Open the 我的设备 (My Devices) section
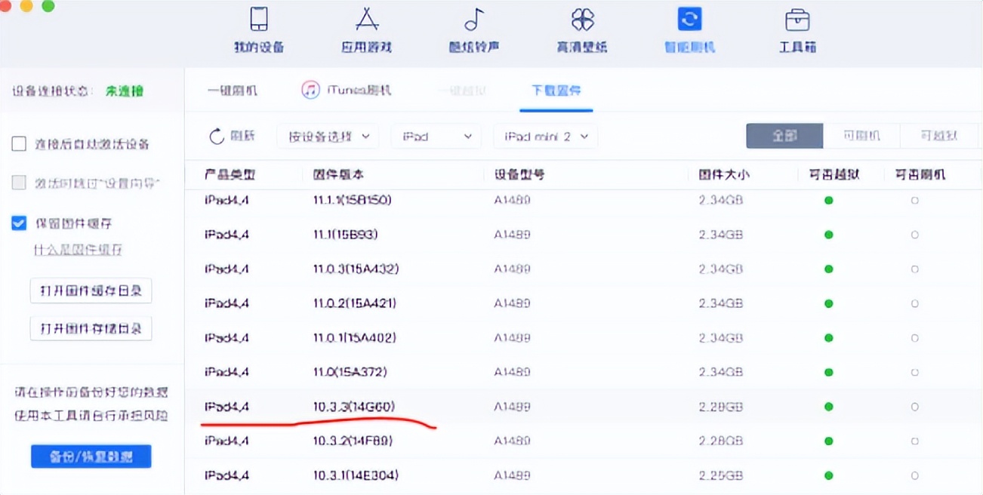 point(260,30)
